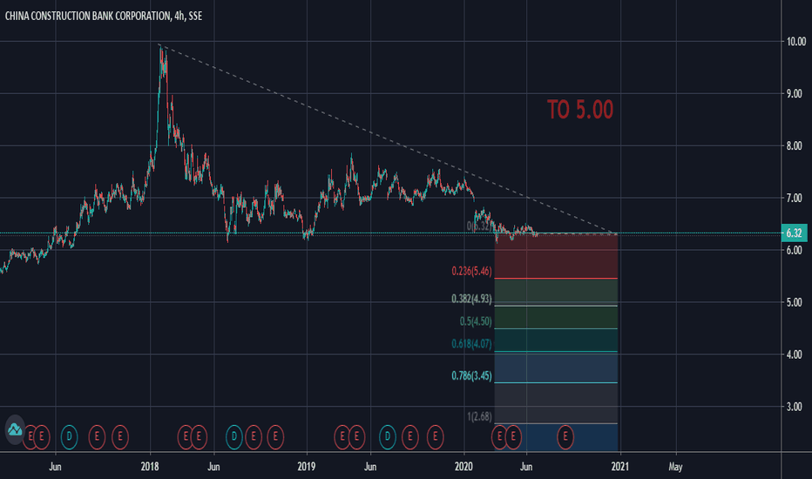Click the TradingView logo icon

pyautogui.click(x=15, y=429)
